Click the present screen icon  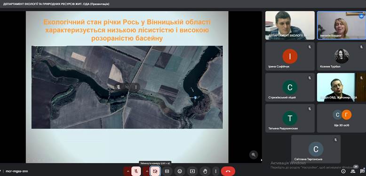point(192,171)
